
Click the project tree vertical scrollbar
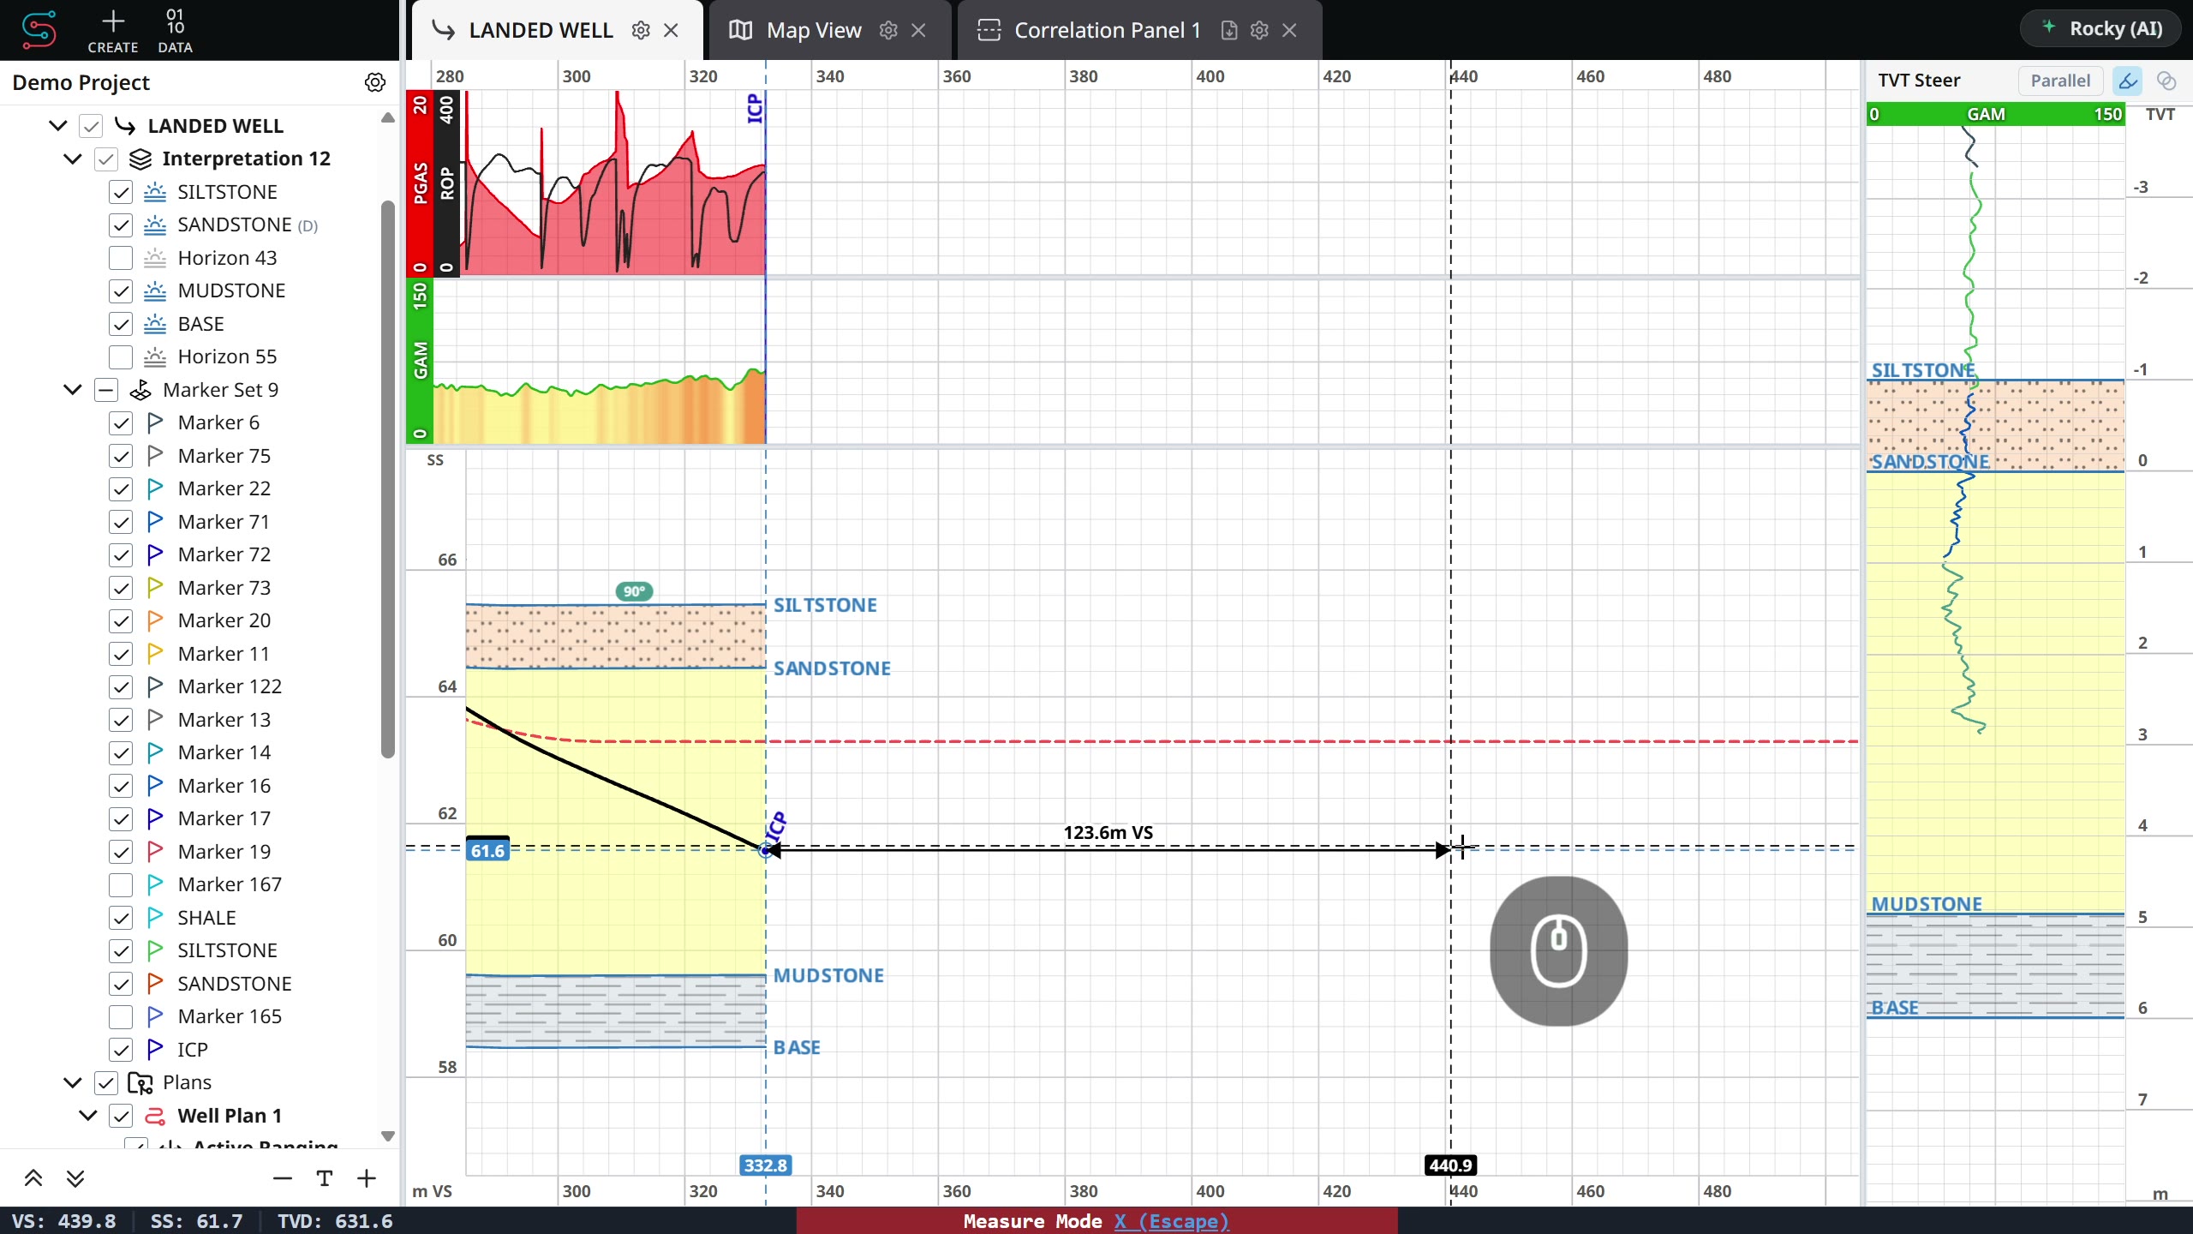pos(388,480)
